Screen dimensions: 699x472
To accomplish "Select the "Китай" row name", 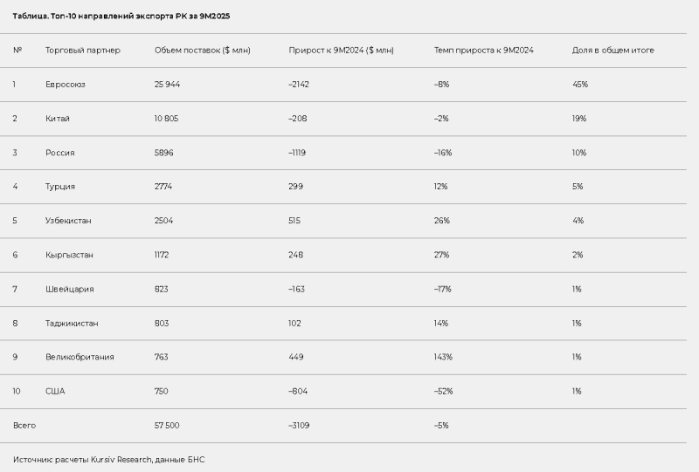I will pyautogui.click(x=58, y=119).
